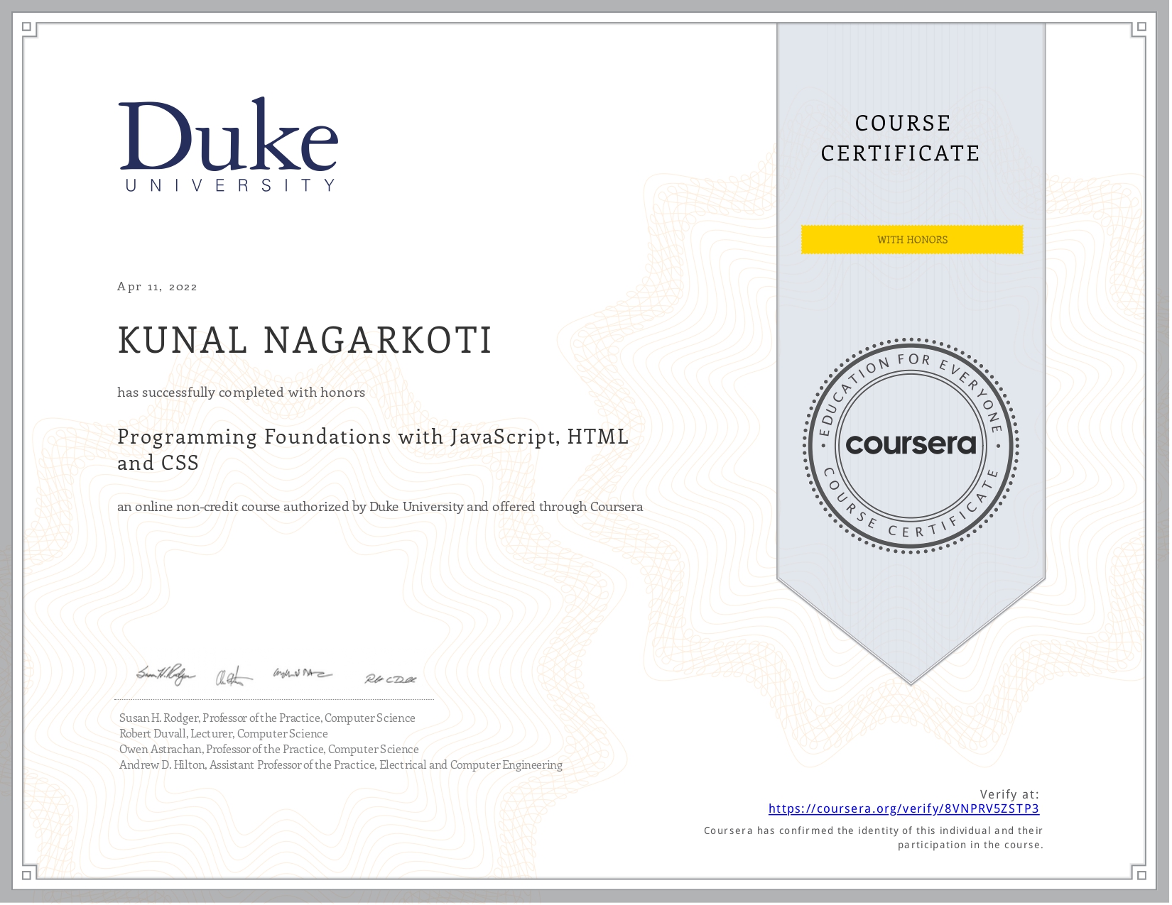Image resolution: width=1172 pixels, height=905 pixels.
Task: Click the name KUNAL NAGARKOTI
Action: tap(305, 340)
